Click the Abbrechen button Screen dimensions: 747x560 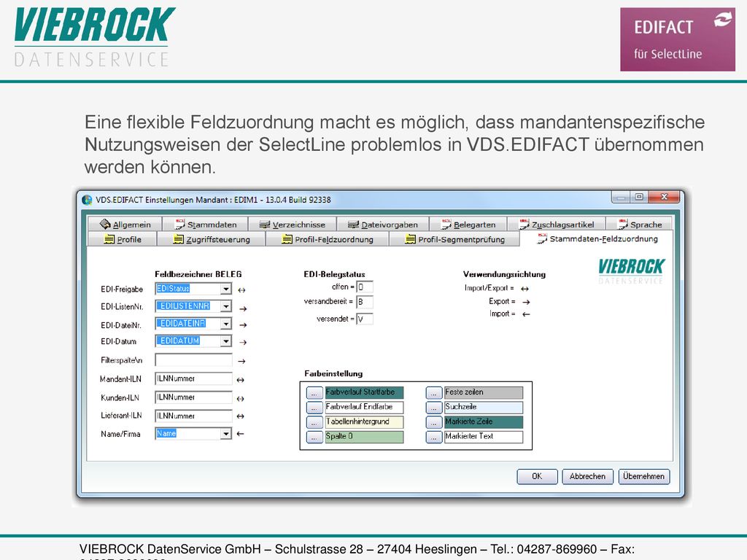[587, 477]
